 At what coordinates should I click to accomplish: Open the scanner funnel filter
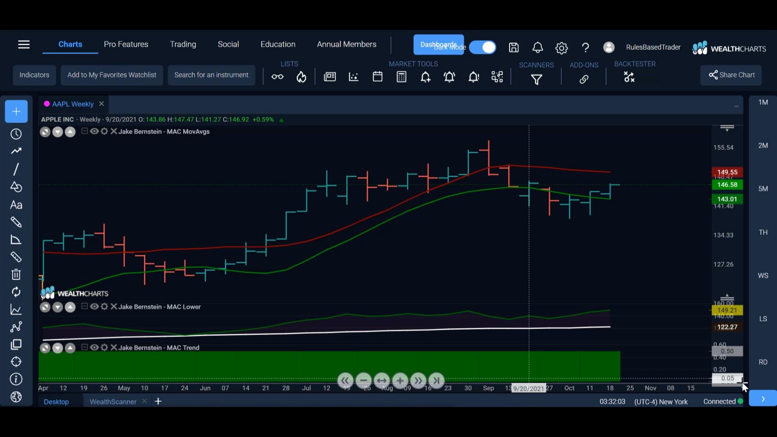537,79
